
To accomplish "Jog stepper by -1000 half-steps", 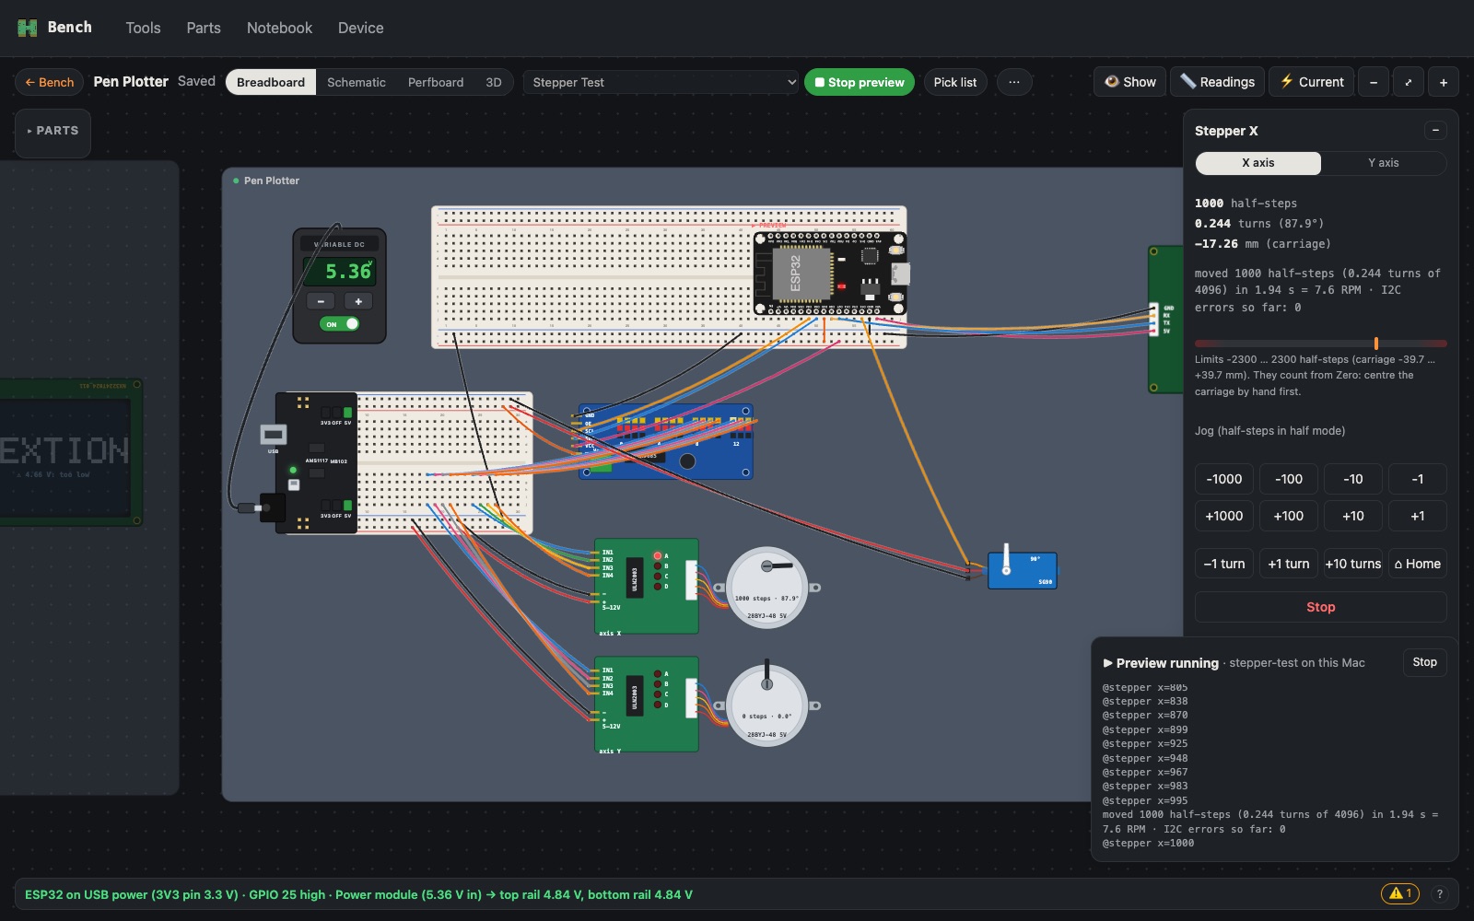I will tap(1224, 479).
